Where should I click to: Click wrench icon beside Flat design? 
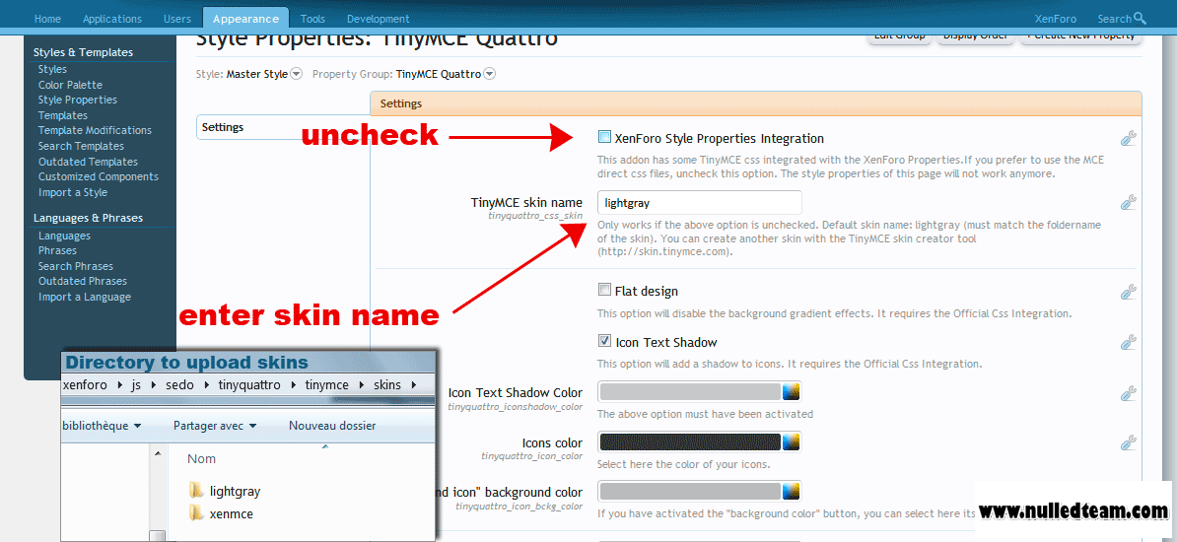[x=1129, y=292]
